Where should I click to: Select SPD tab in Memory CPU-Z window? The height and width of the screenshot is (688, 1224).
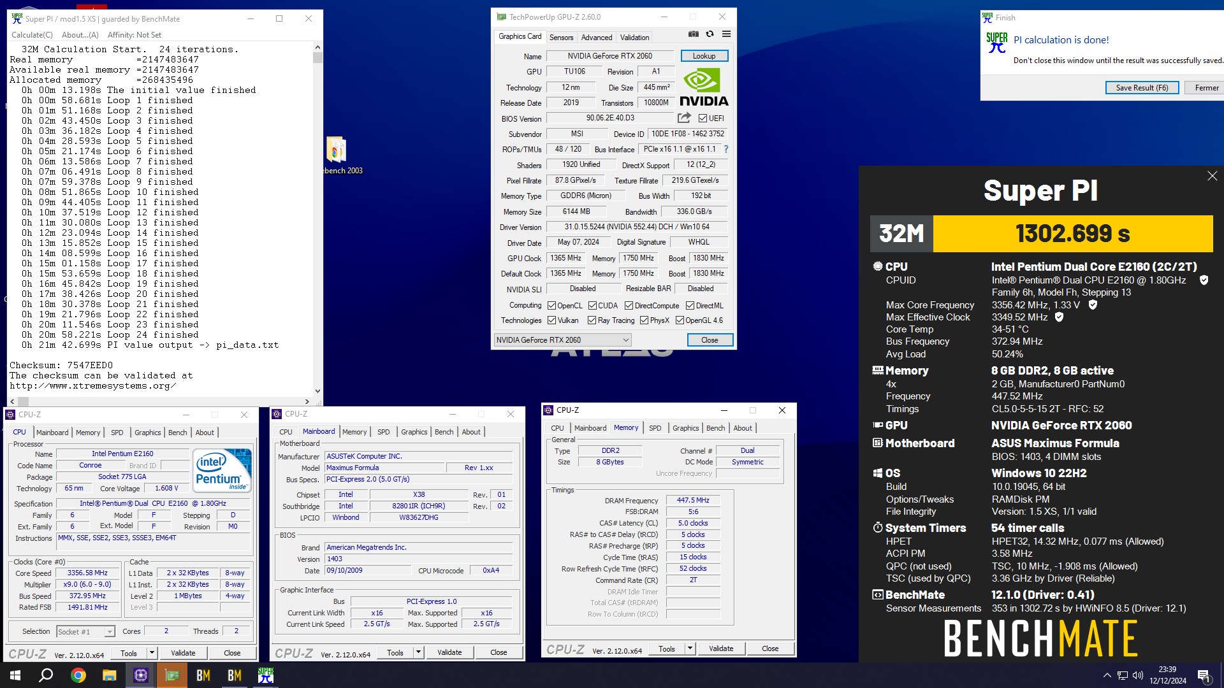click(655, 428)
